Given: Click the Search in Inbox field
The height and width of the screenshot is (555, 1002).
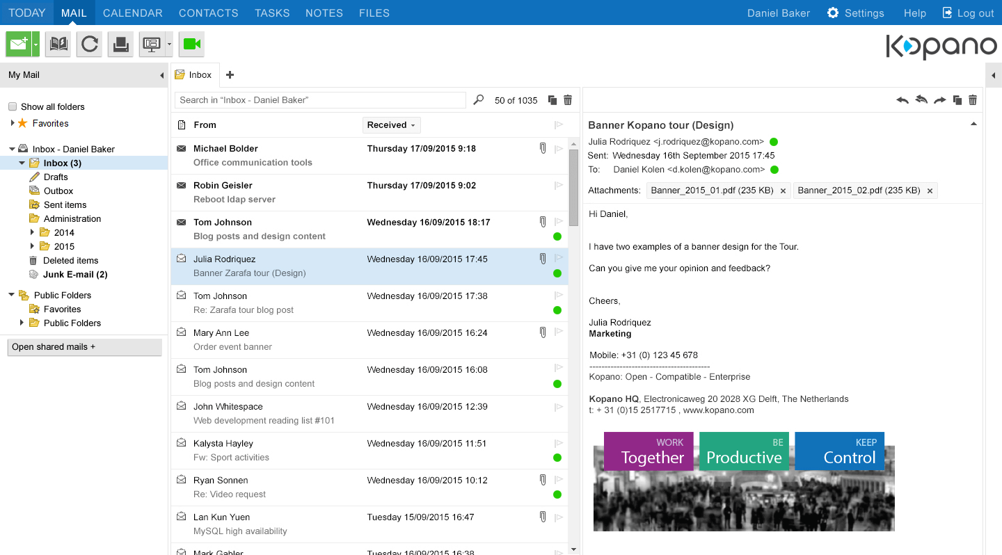Looking at the screenshot, I should pos(320,100).
